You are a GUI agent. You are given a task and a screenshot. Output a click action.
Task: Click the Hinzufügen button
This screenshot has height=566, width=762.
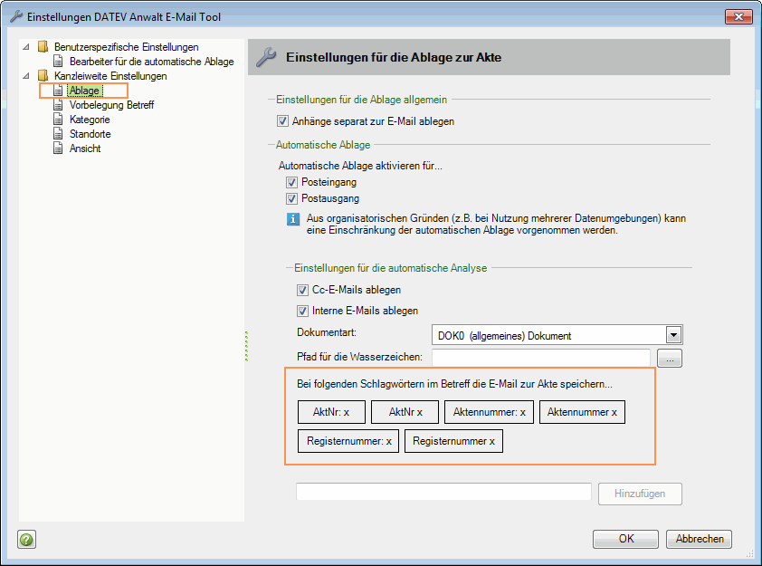point(640,494)
